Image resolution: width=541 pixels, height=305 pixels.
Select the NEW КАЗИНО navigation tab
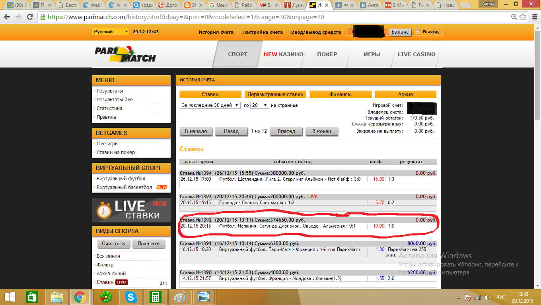click(284, 54)
